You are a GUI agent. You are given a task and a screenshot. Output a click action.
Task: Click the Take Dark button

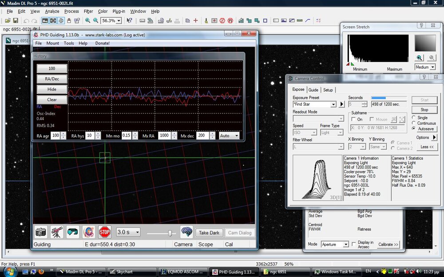[209, 233]
